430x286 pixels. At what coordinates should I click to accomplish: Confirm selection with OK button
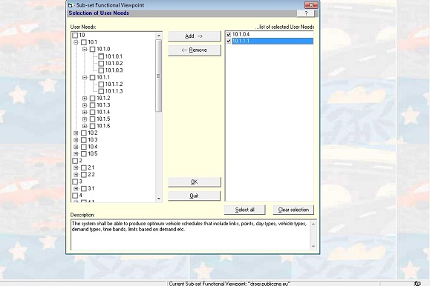(194, 182)
